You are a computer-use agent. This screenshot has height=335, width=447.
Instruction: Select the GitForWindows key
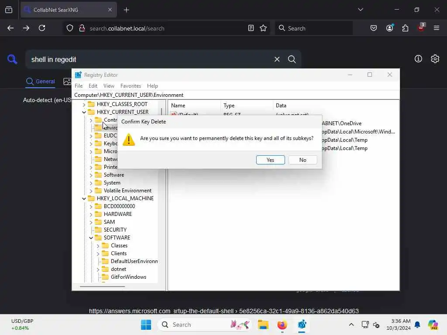[128, 277]
